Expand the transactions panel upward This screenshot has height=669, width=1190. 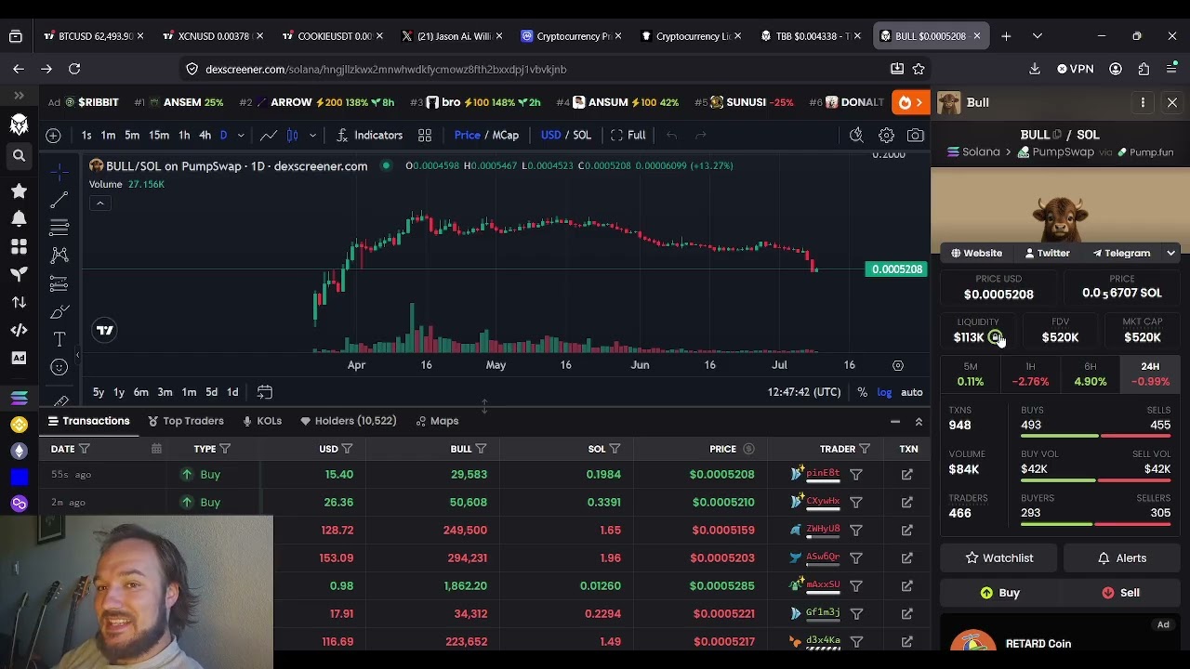click(x=919, y=422)
